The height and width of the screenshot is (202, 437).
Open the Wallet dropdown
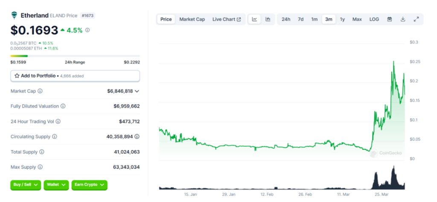point(56,185)
